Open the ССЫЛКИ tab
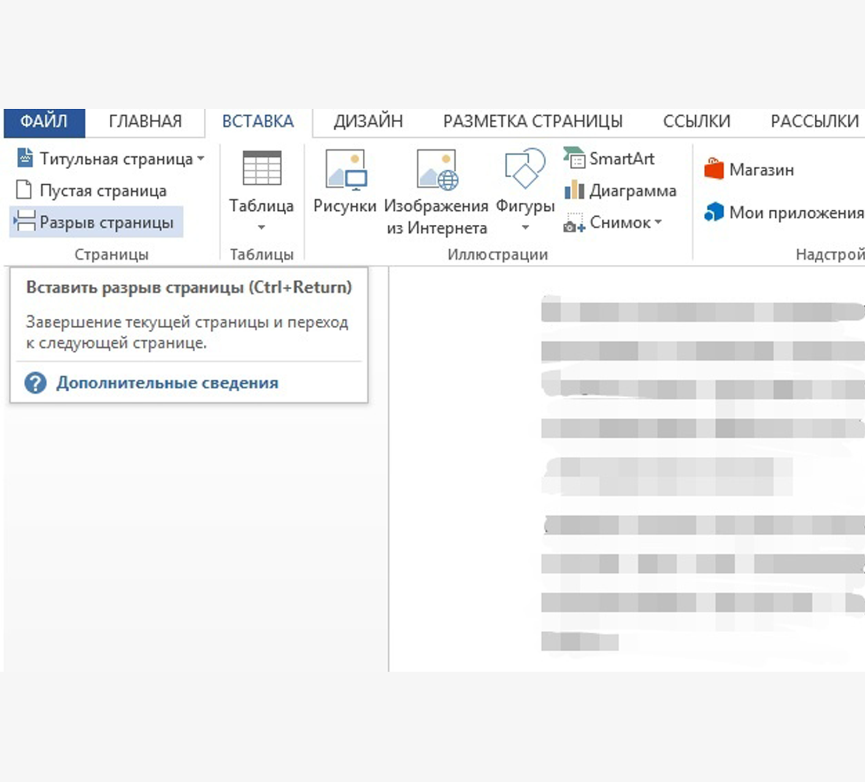Viewport: 865px width, 782px height. tap(696, 122)
